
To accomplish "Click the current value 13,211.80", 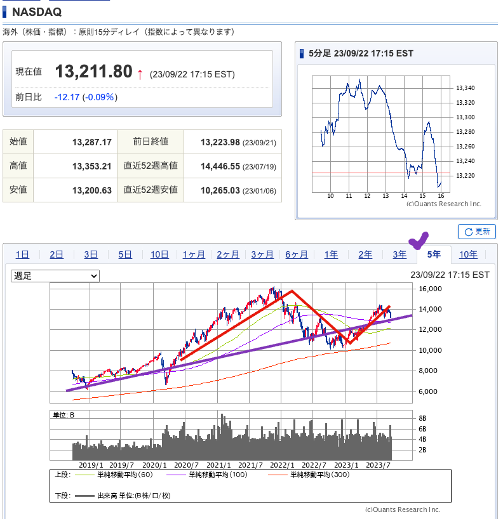I will coord(94,72).
